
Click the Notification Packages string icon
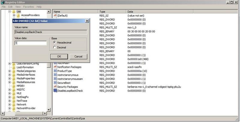(55, 67)
